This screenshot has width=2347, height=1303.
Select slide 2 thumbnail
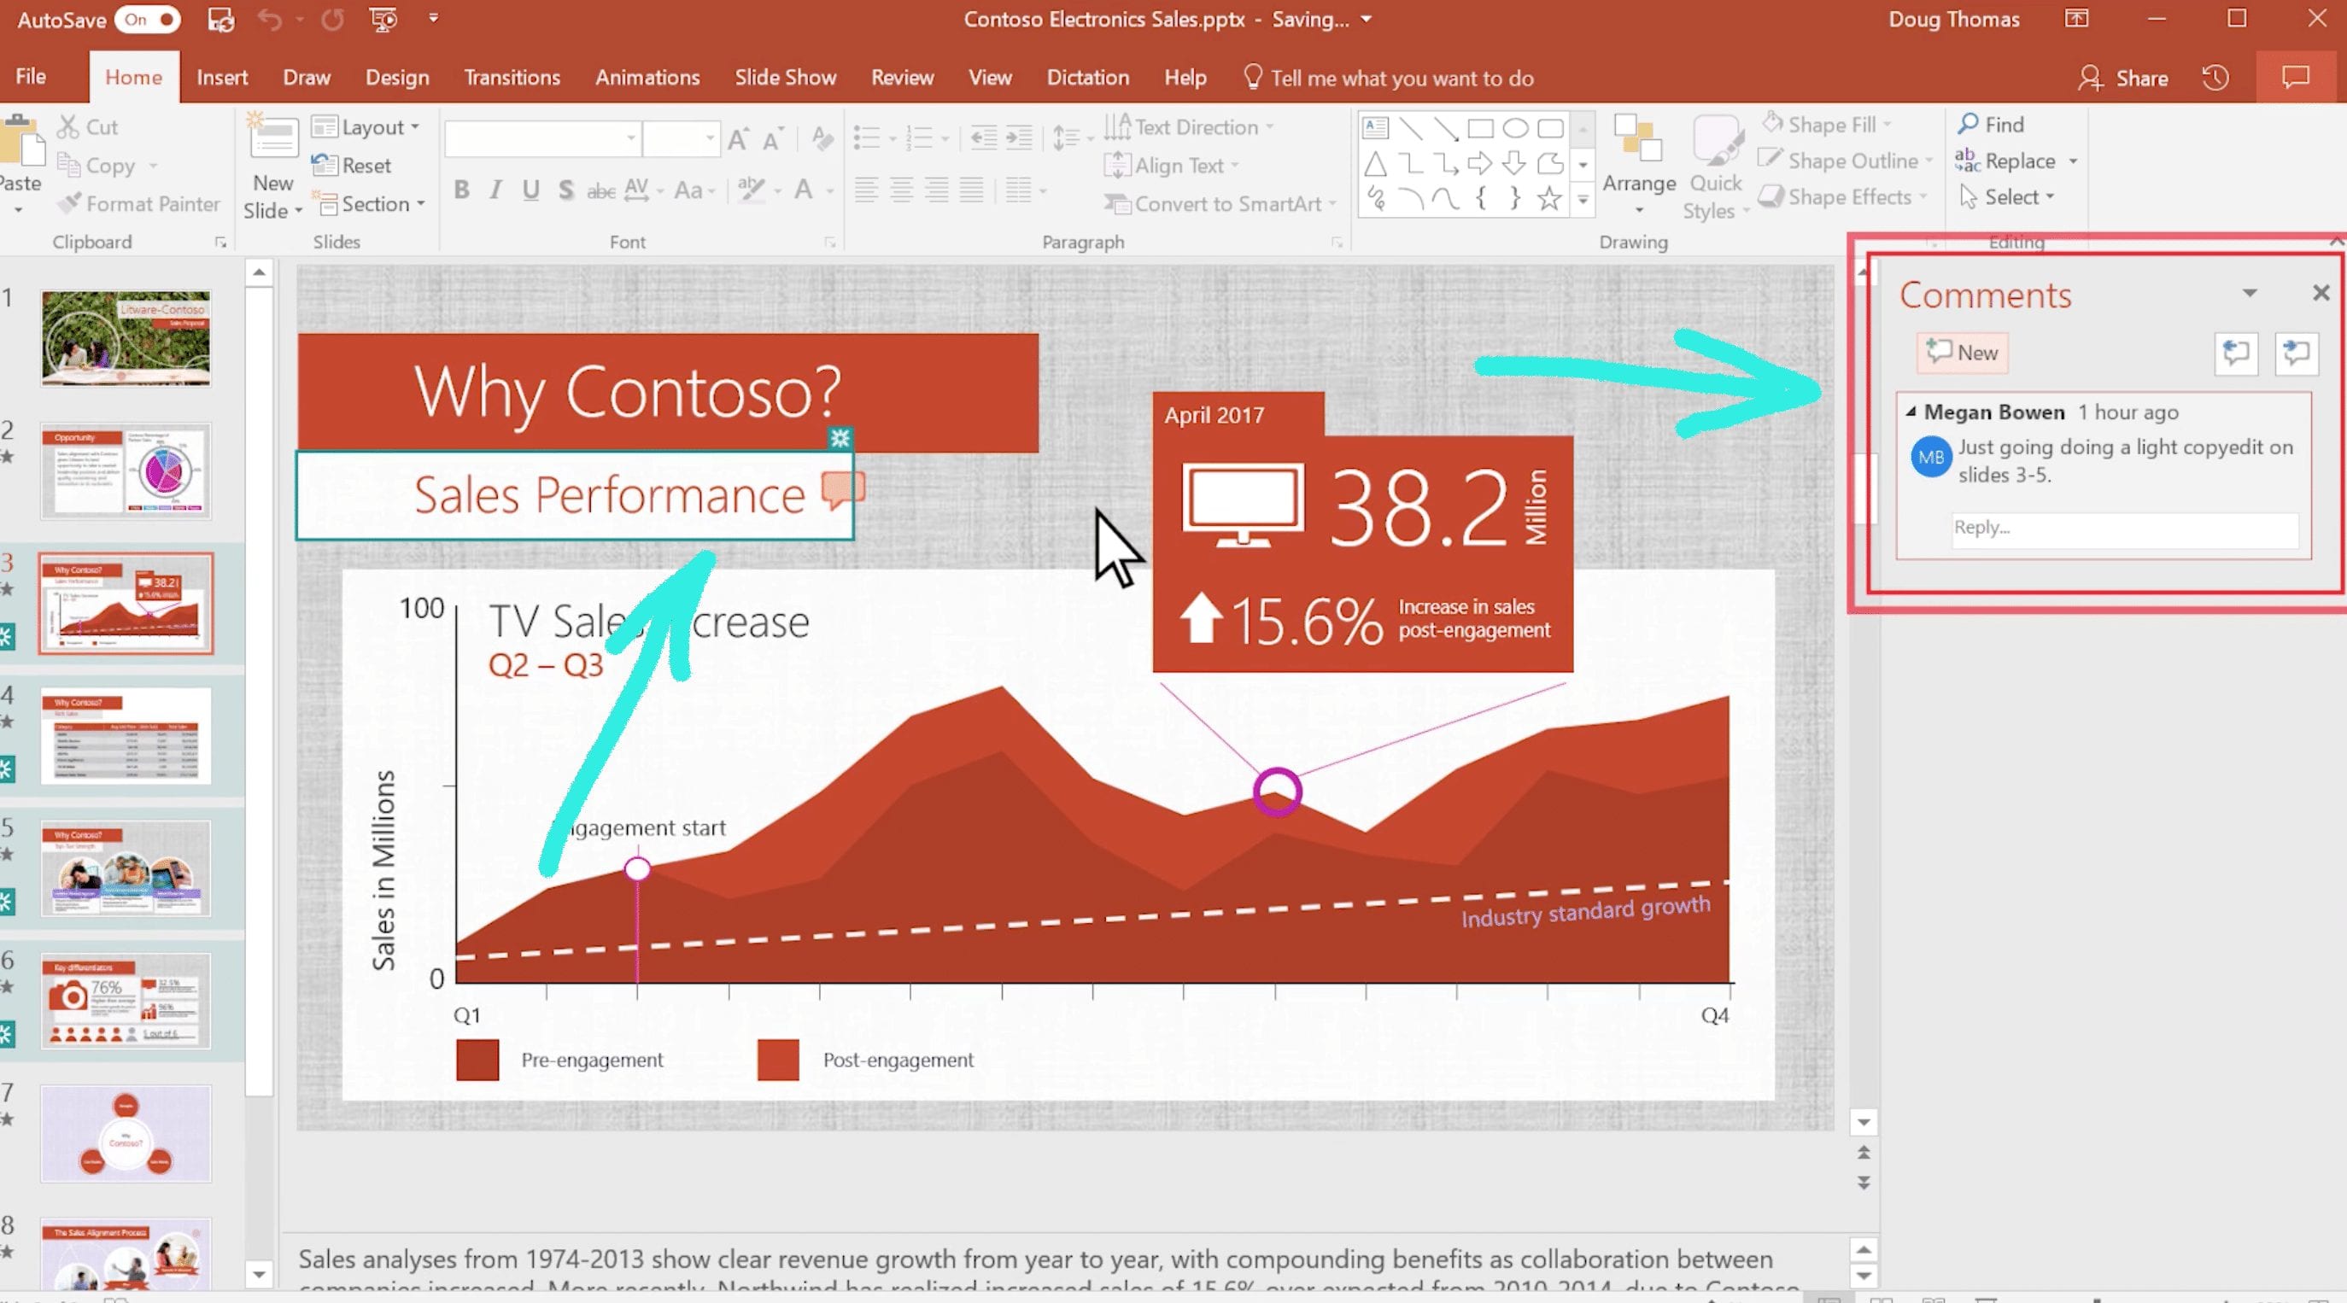pyautogui.click(x=126, y=471)
